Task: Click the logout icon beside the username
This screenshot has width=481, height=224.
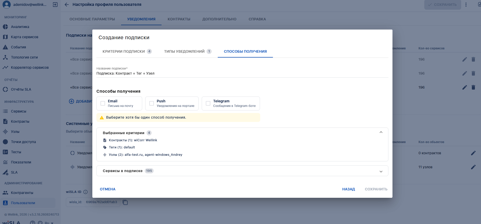Action: coord(55,5)
